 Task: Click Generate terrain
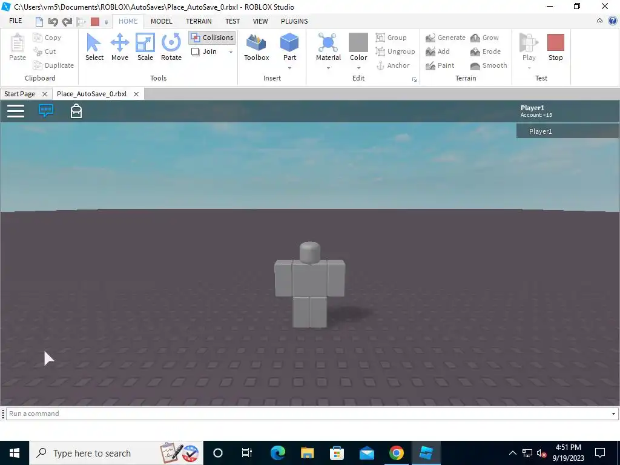445,38
